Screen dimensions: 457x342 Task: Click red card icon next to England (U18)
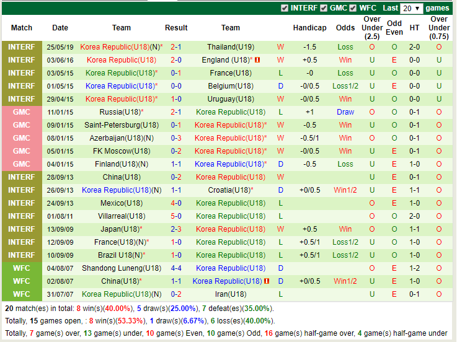pyautogui.click(x=257, y=60)
